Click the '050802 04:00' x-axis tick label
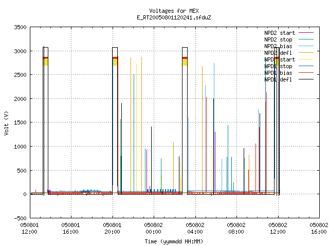 click(x=195, y=229)
